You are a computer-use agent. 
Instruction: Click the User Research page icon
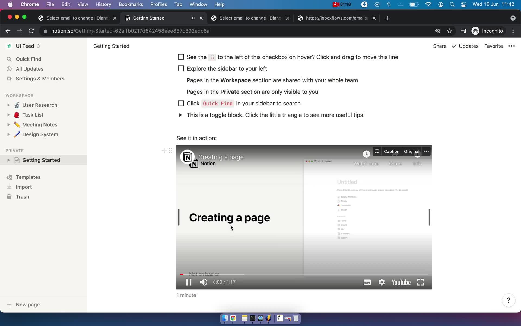tap(17, 105)
